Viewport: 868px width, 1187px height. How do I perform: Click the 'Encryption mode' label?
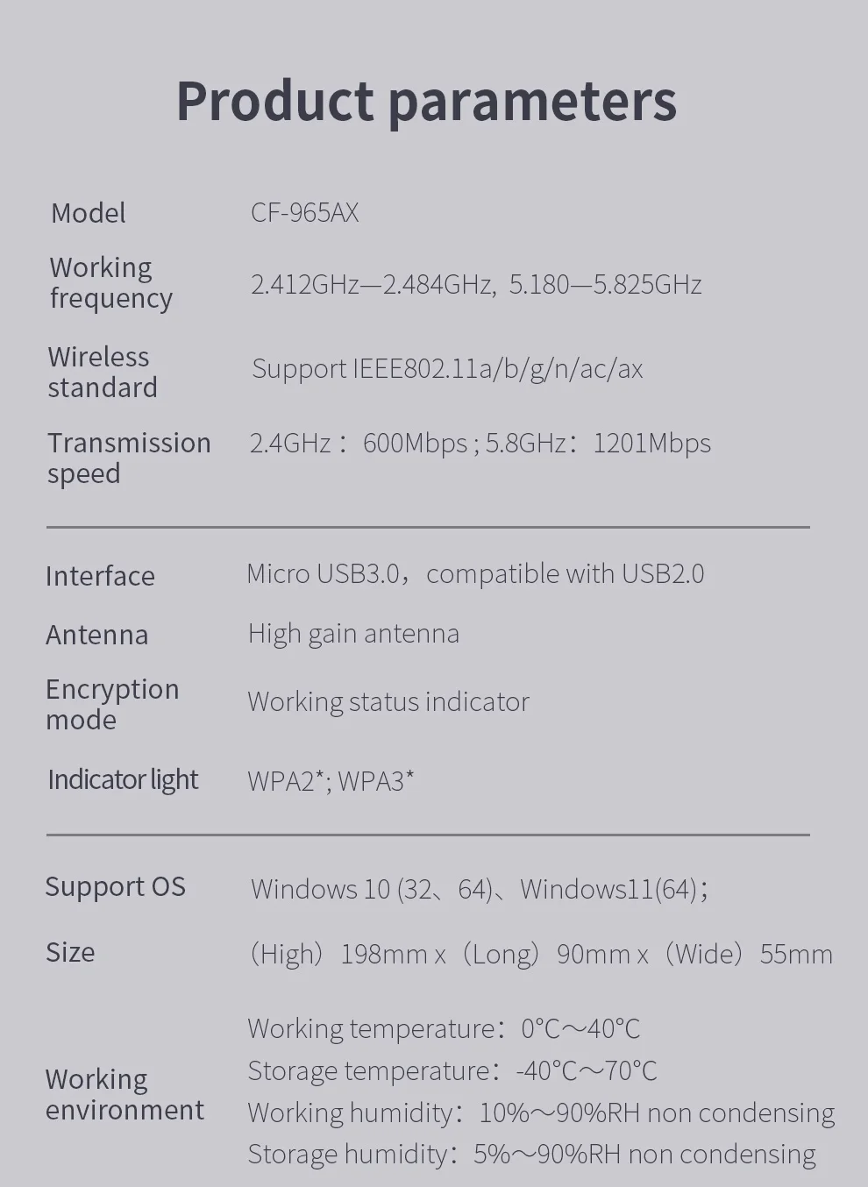click(112, 704)
